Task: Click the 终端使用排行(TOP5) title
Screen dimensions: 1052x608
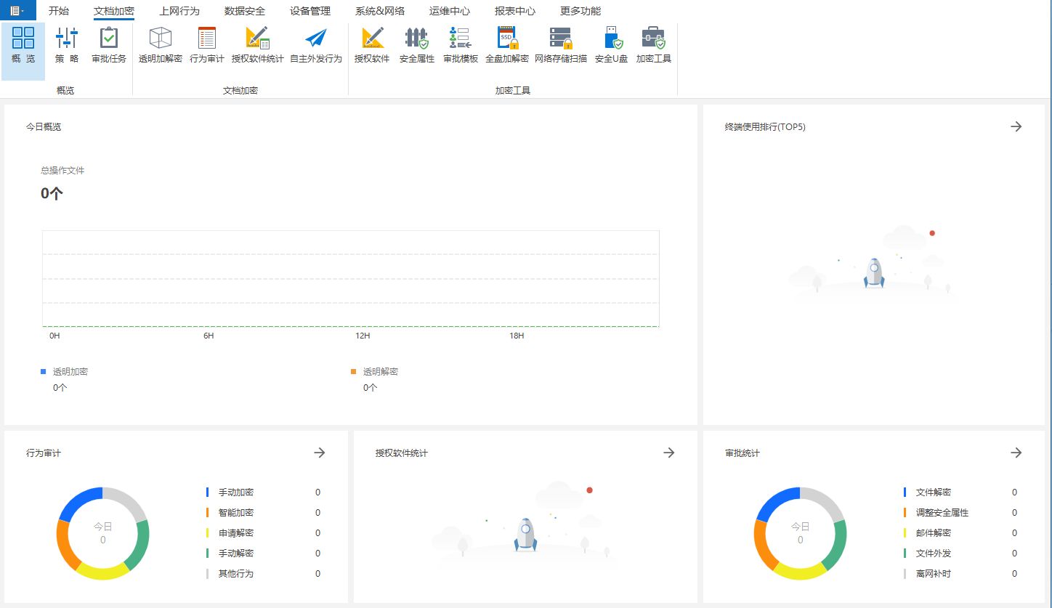Action: point(765,126)
